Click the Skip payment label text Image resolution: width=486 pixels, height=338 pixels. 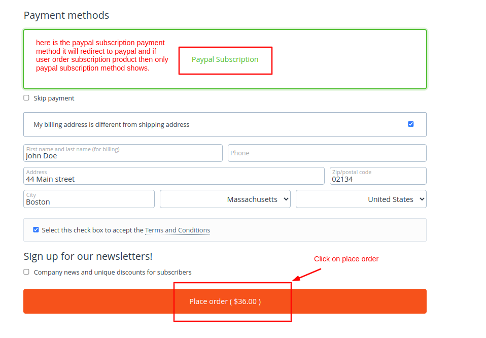click(54, 98)
